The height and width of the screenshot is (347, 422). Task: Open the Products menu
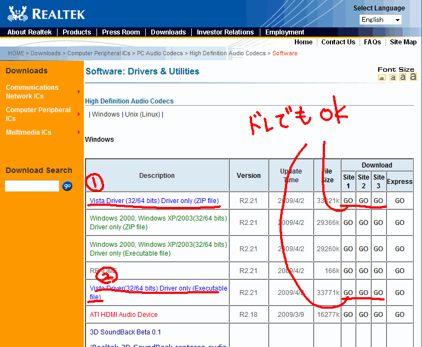77,32
